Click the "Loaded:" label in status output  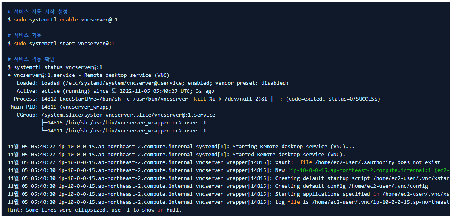(x=27, y=83)
